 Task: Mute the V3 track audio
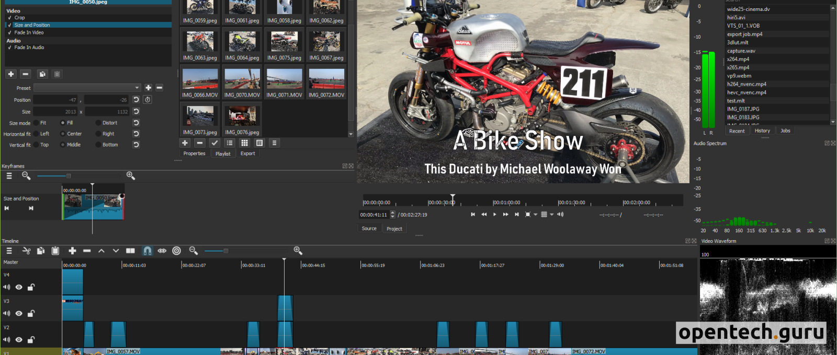(6, 314)
